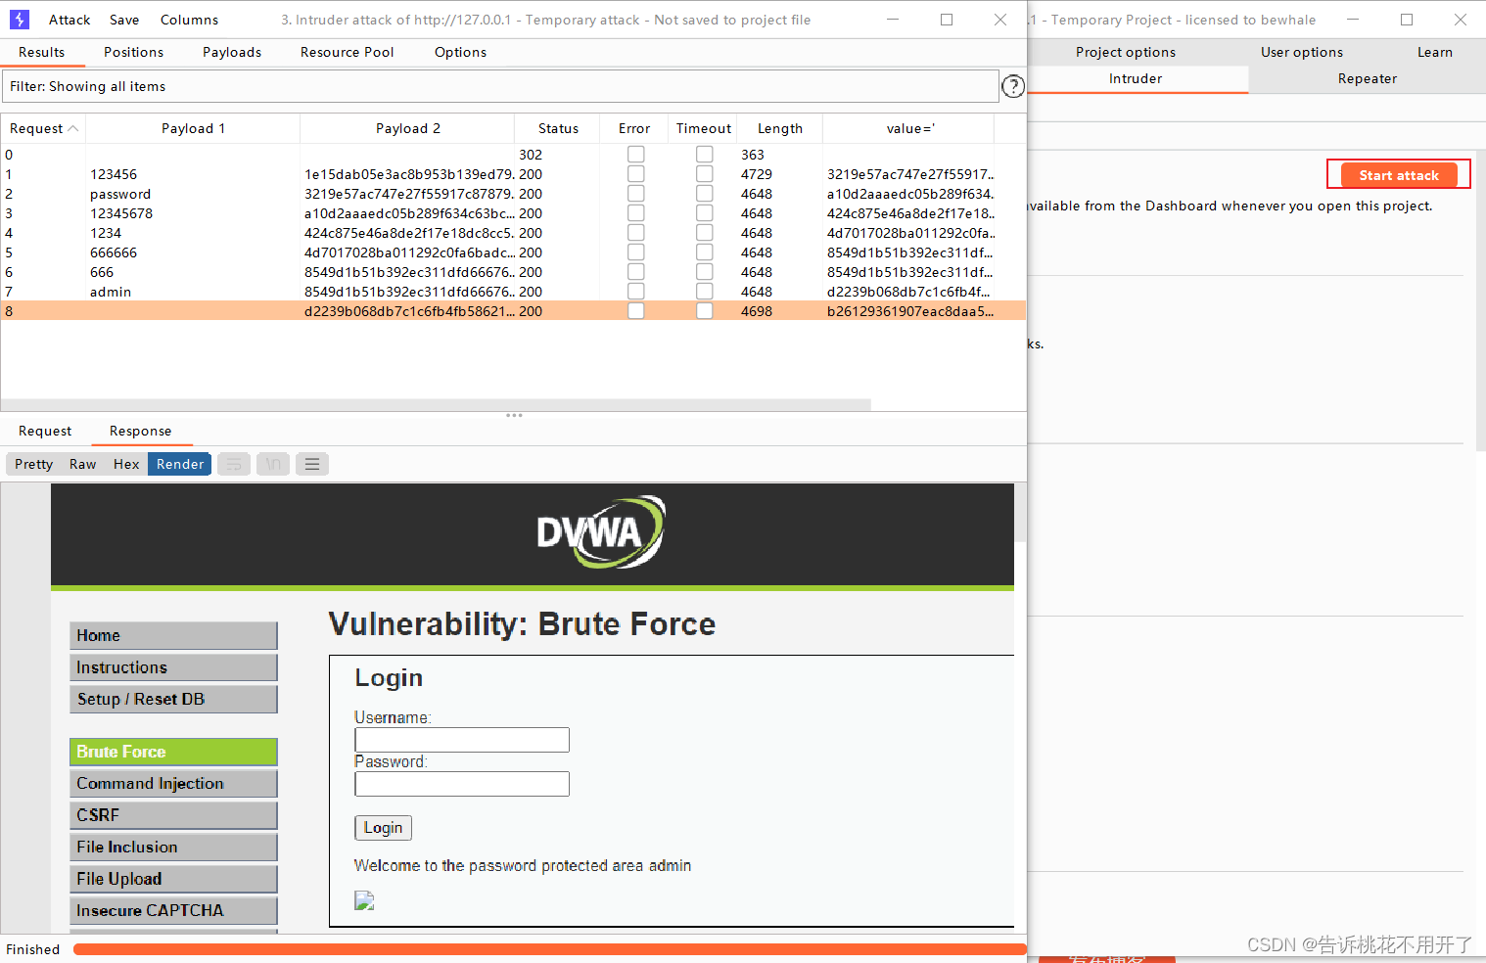Click the Start attack button in Burp window

pos(1399,175)
